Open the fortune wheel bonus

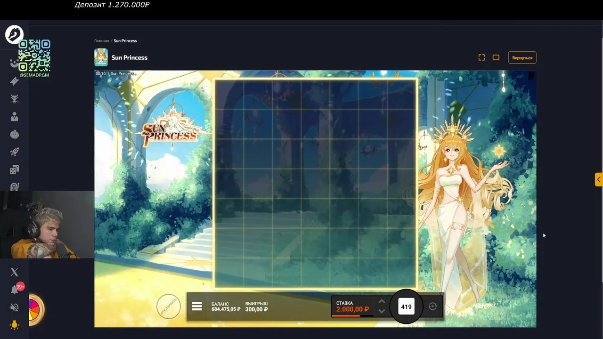click(x=36, y=310)
